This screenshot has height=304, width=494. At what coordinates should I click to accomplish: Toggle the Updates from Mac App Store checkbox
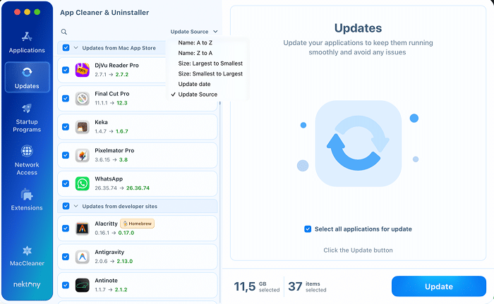pos(66,47)
